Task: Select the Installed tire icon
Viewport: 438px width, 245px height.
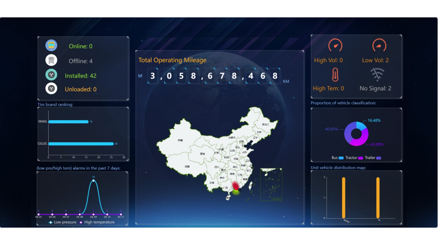Action: tap(51, 74)
